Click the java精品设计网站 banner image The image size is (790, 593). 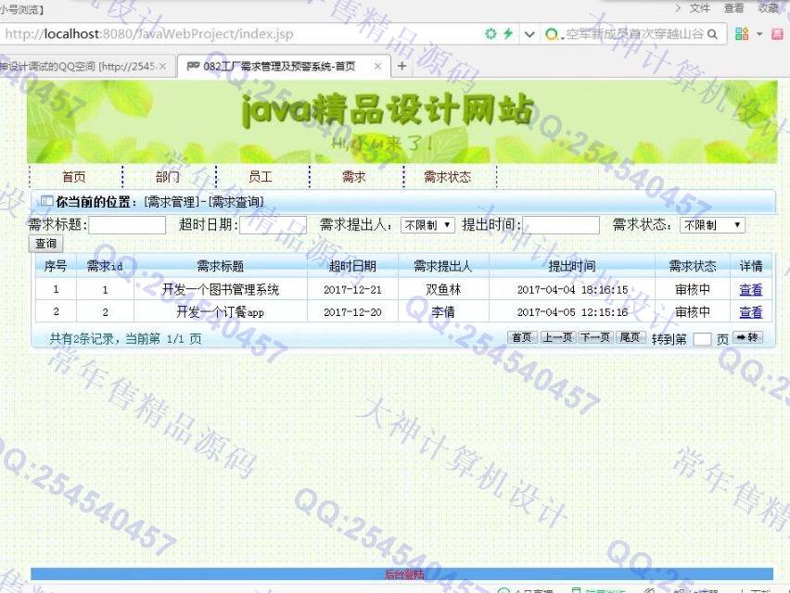(402, 121)
